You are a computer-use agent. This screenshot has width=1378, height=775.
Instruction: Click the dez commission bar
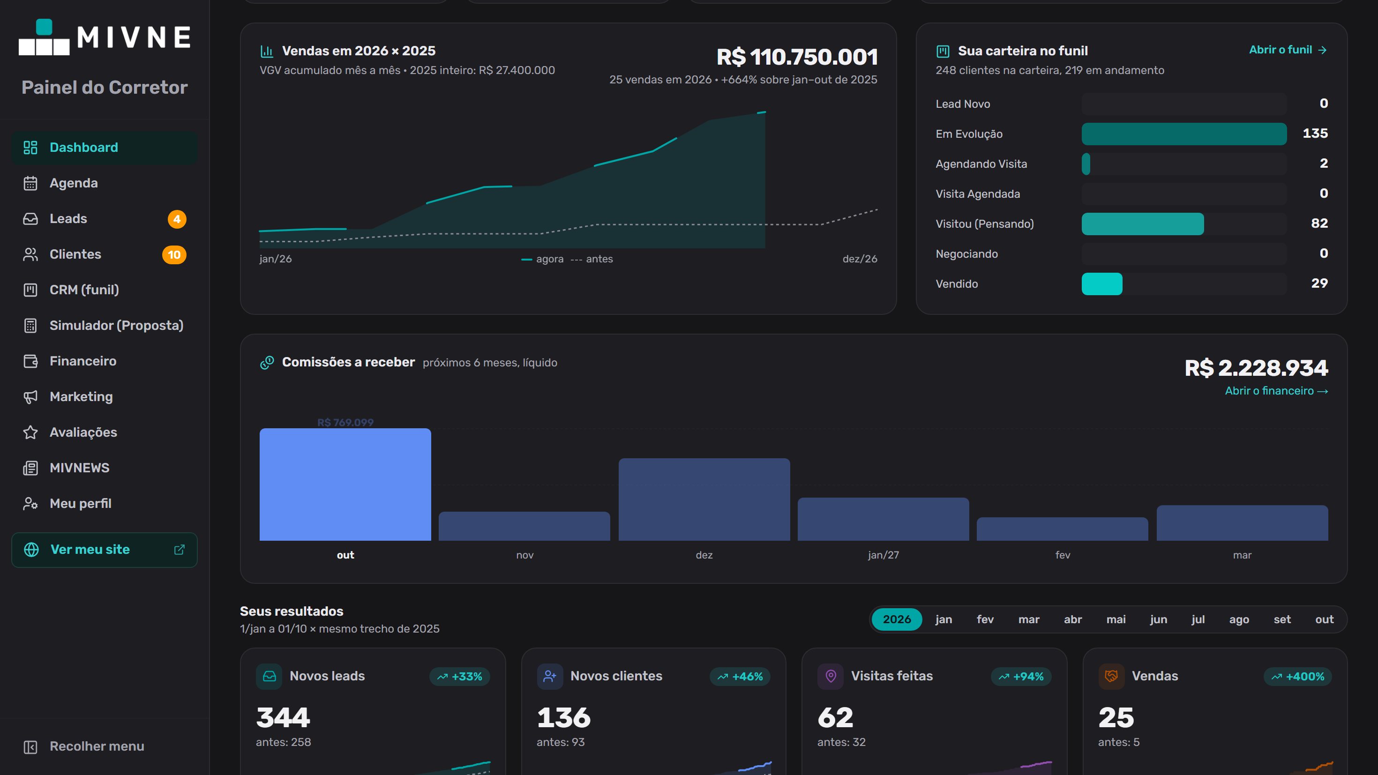[704, 499]
